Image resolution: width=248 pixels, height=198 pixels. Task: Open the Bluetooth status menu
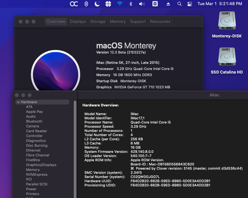(x=131, y=4)
